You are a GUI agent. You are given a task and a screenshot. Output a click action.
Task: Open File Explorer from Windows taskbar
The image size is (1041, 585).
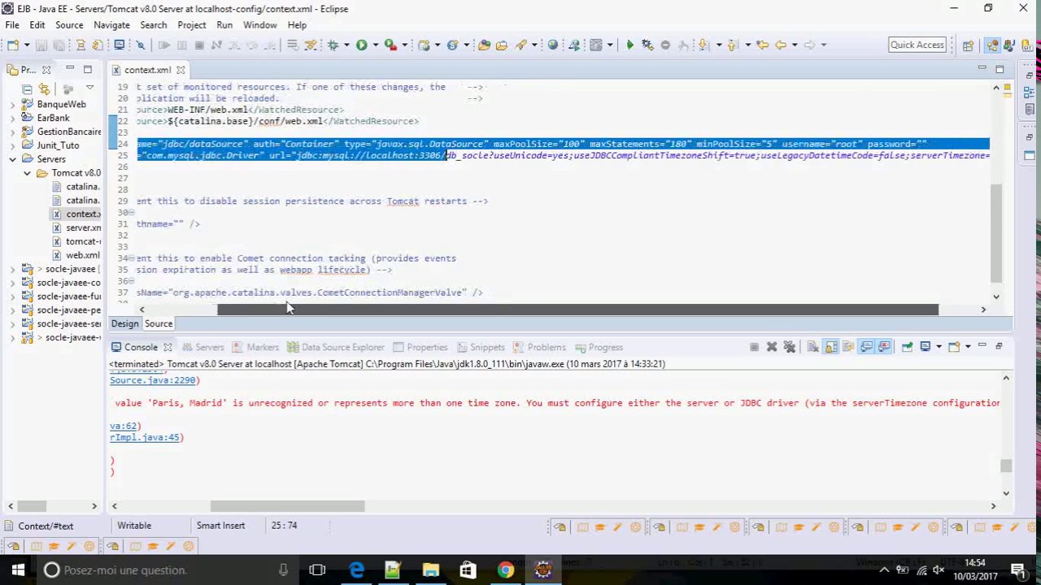430,570
